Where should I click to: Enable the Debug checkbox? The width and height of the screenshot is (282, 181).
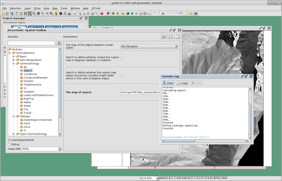point(9,144)
